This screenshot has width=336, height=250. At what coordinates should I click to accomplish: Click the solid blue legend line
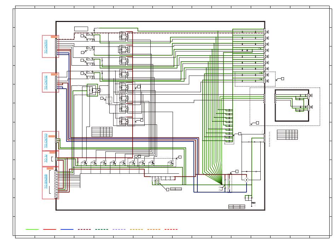[x=67, y=229]
